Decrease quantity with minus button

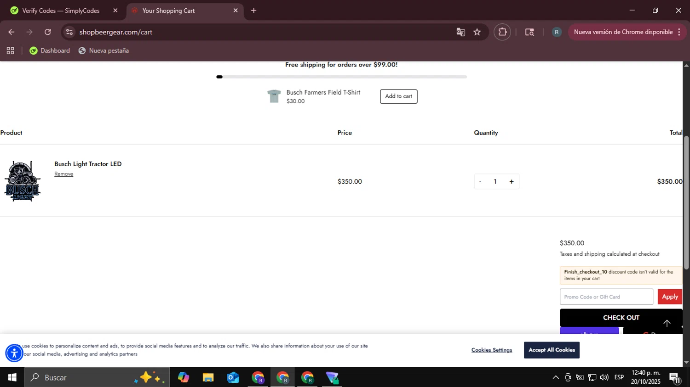tap(480, 182)
